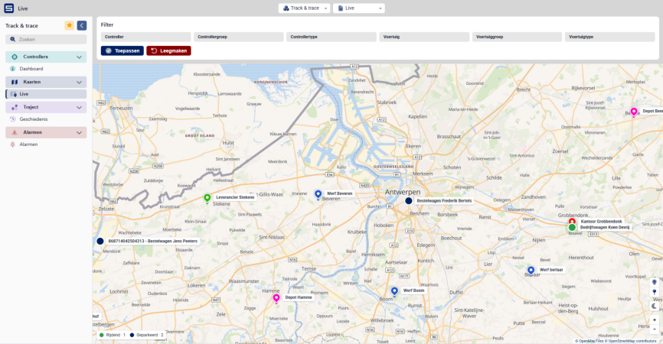The image size is (663, 344).
Task: Click the blue Werf Beveren pin
Action: pyautogui.click(x=318, y=194)
